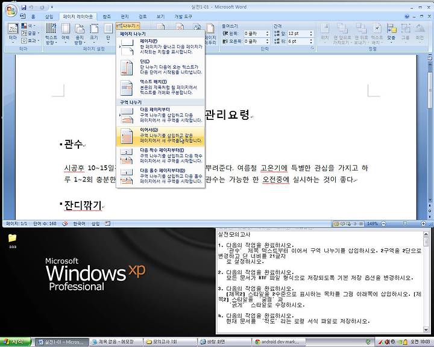Save the document from the quick access toolbar
The image size is (434, 347).
coord(24,7)
